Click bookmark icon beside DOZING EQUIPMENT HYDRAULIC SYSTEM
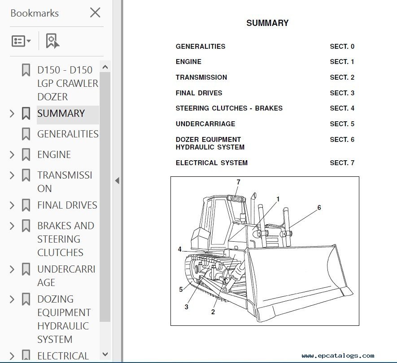The image size is (397, 363). (26, 299)
